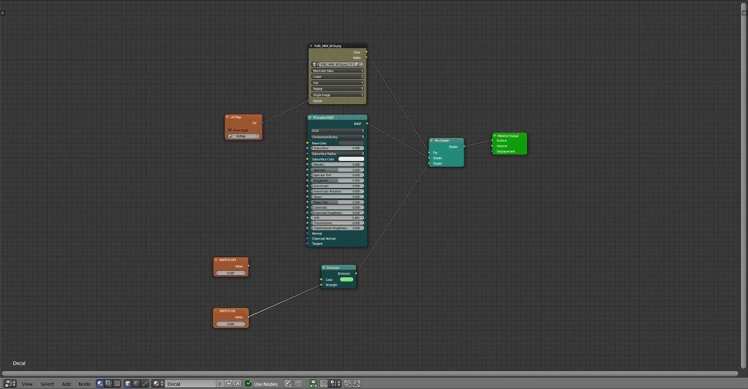Toggle the auto-offset nodes icon in header
Image resolution: width=748 pixels, height=389 pixels.
[x=313, y=384]
